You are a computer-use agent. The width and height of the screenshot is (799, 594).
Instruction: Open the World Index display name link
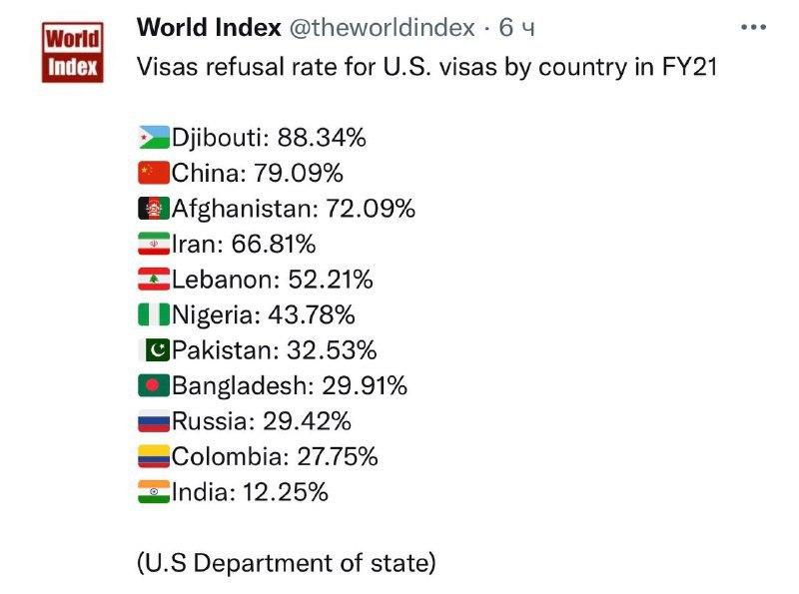209,28
